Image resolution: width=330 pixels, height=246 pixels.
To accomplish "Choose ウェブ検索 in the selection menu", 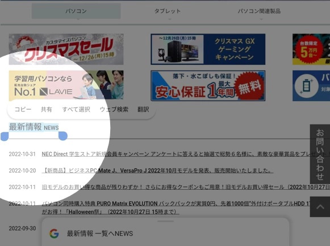I will pos(114,110).
